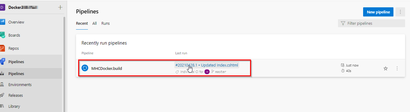The height and width of the screenshot is (112, 410).
Task: Open the MHCDocker.build row more actions menu
Action: tap(397, 68)
